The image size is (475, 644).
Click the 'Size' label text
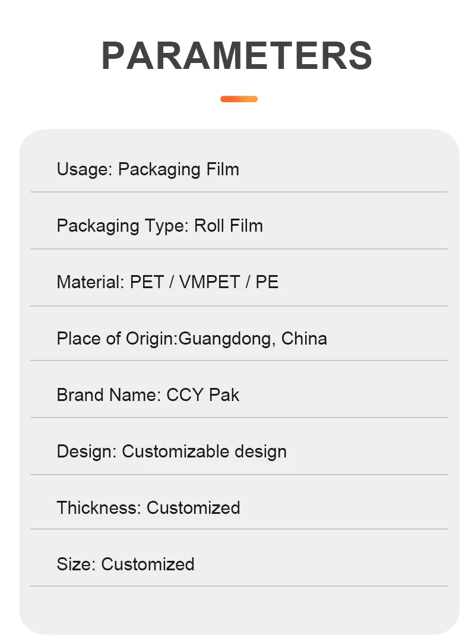76,564
